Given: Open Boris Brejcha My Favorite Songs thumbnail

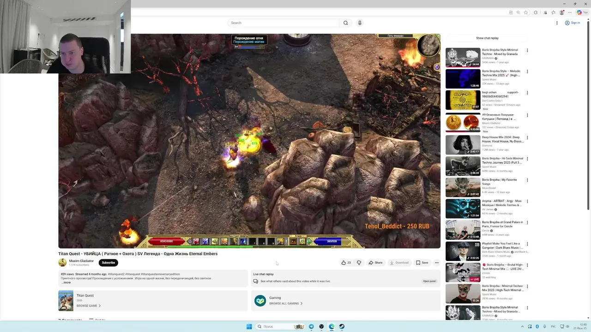Looking at the screenshot, I should [x=463, y=187].
